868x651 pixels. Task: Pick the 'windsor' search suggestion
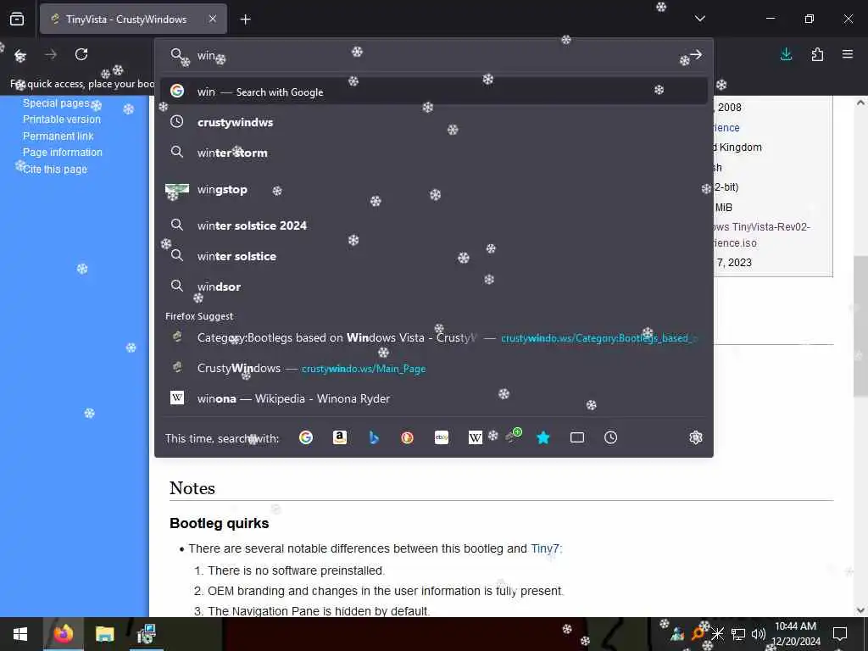click(x=434, y=287)
